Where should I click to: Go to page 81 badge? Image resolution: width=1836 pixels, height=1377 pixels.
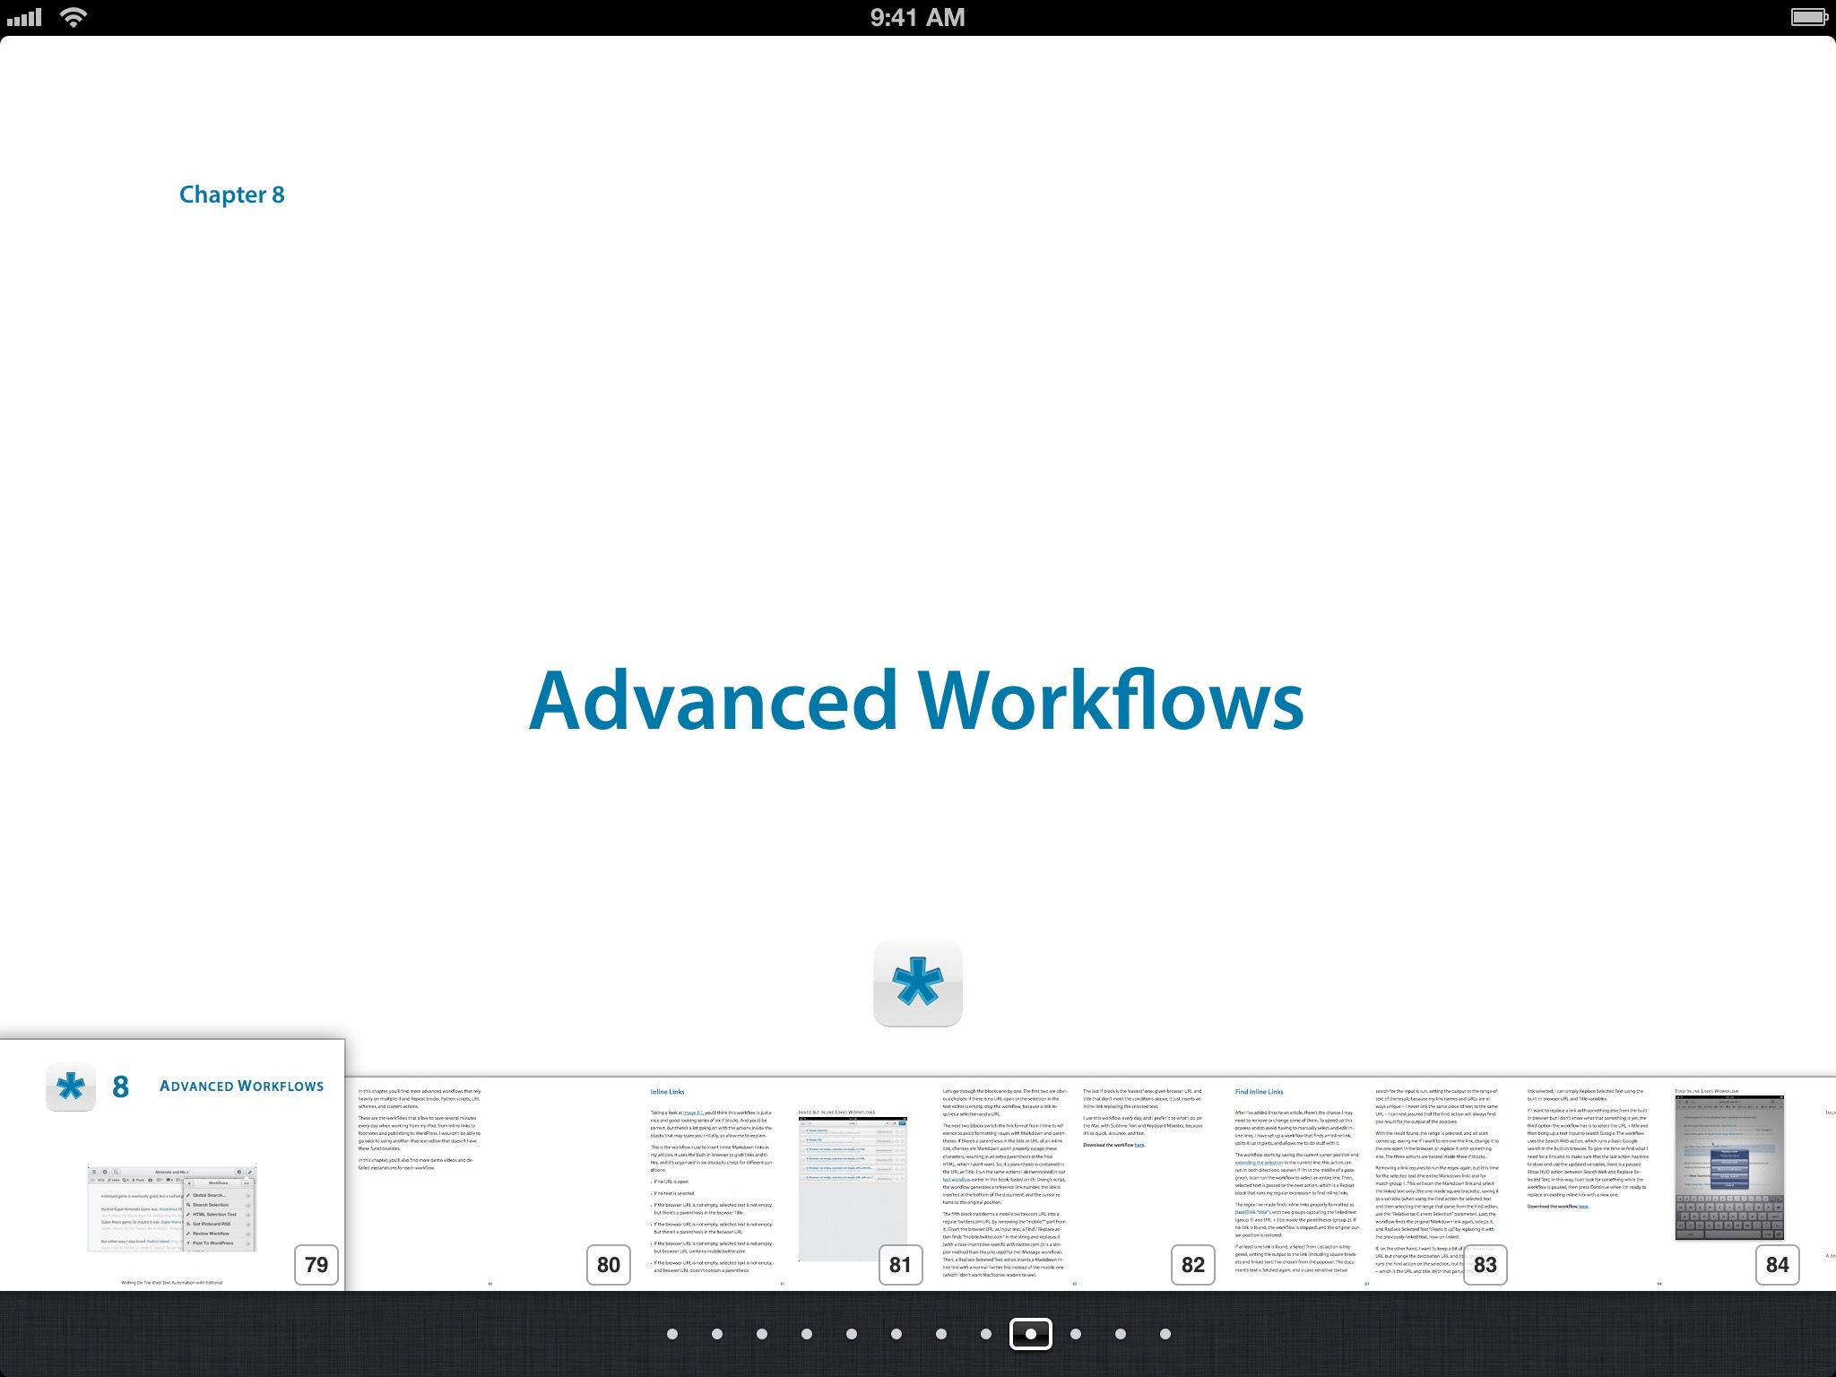901,1265
